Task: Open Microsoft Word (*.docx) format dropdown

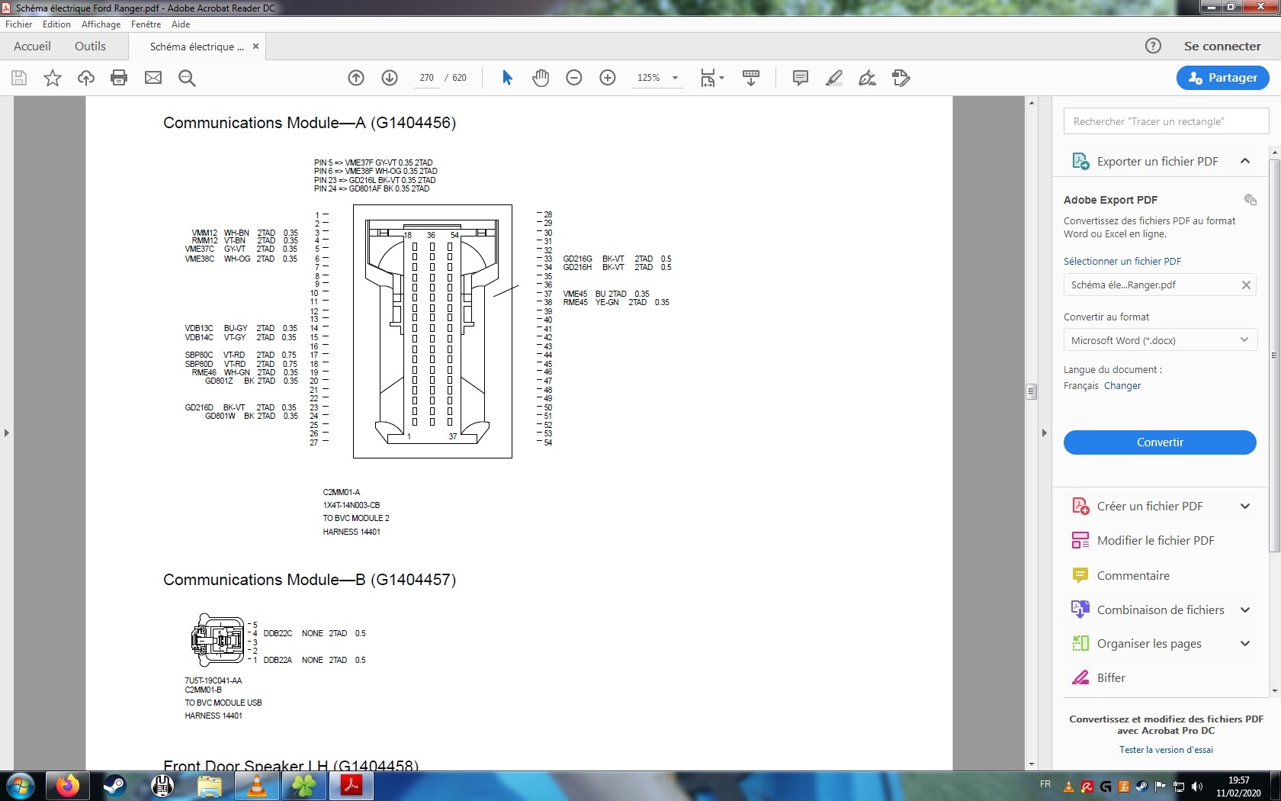Action: [x=1160, y=340]
